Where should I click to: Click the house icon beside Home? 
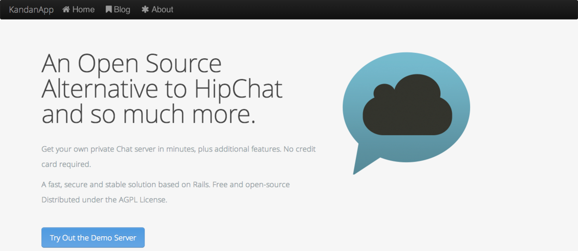point(66,10)
